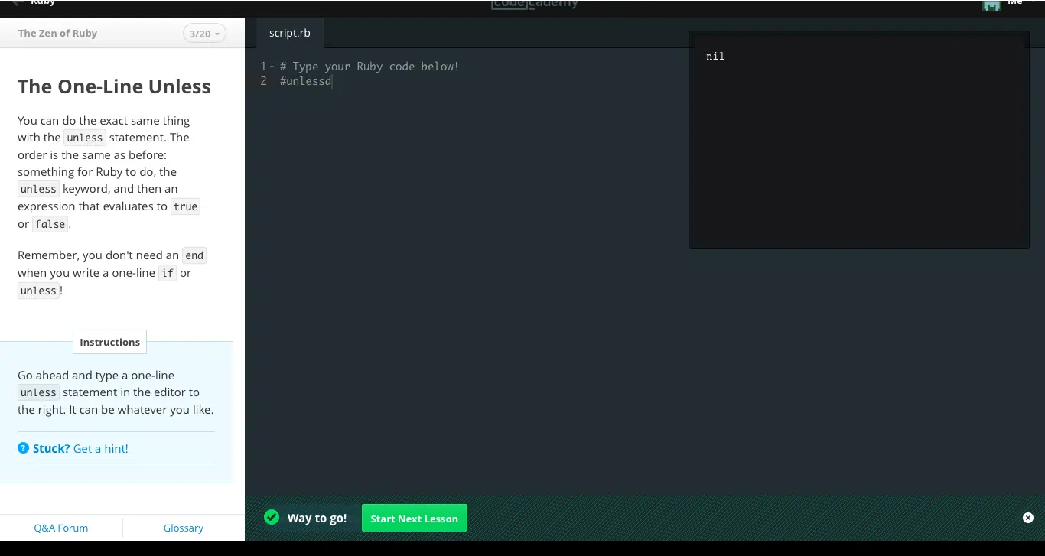Go to the Q&A Forum
The height and width of the screenshot is (556, 1045).
(x=61, y=528)
